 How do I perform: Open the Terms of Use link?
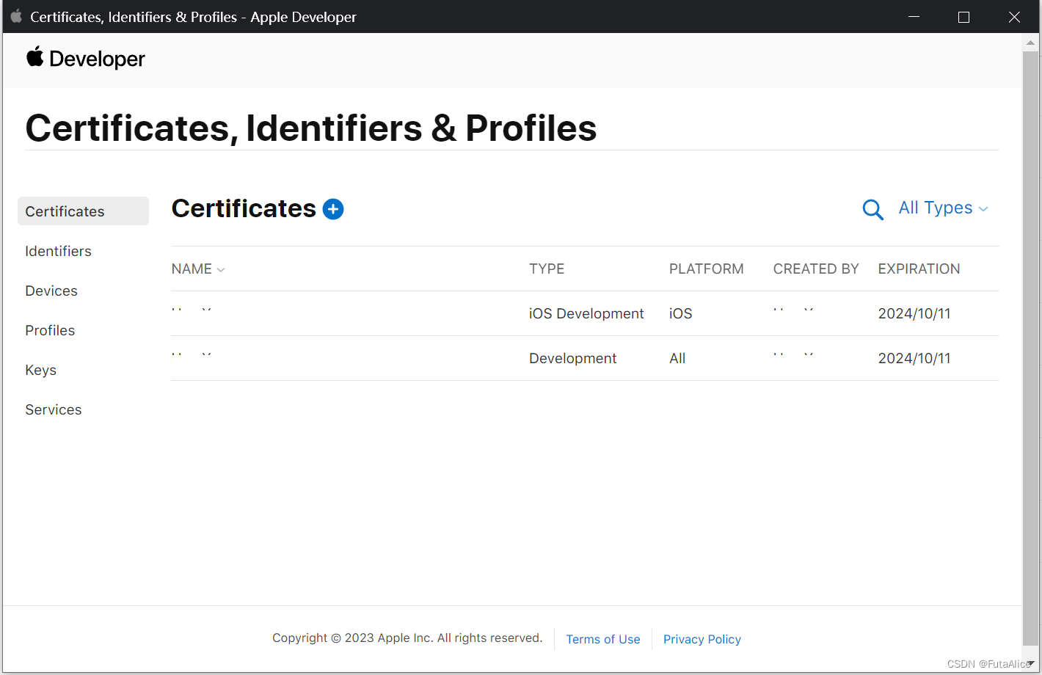603,639
